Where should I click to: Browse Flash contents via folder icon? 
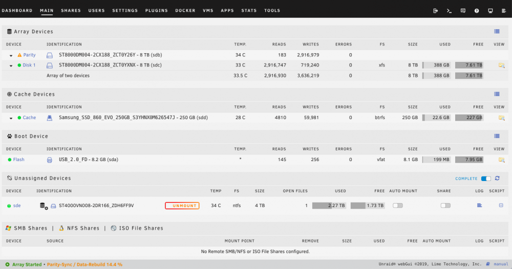tap(502, 160)
